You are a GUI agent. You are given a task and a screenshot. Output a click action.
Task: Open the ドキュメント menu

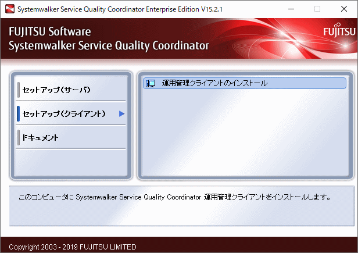(71, 137)
